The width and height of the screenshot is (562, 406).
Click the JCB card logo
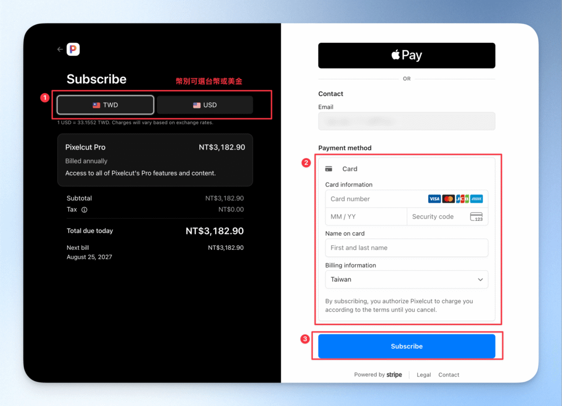[x=462, y=199]
